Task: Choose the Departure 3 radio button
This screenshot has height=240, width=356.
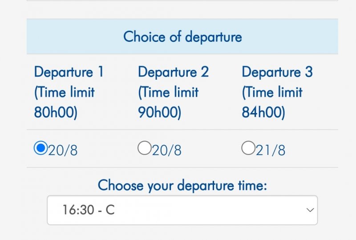Action: point(248,148)
